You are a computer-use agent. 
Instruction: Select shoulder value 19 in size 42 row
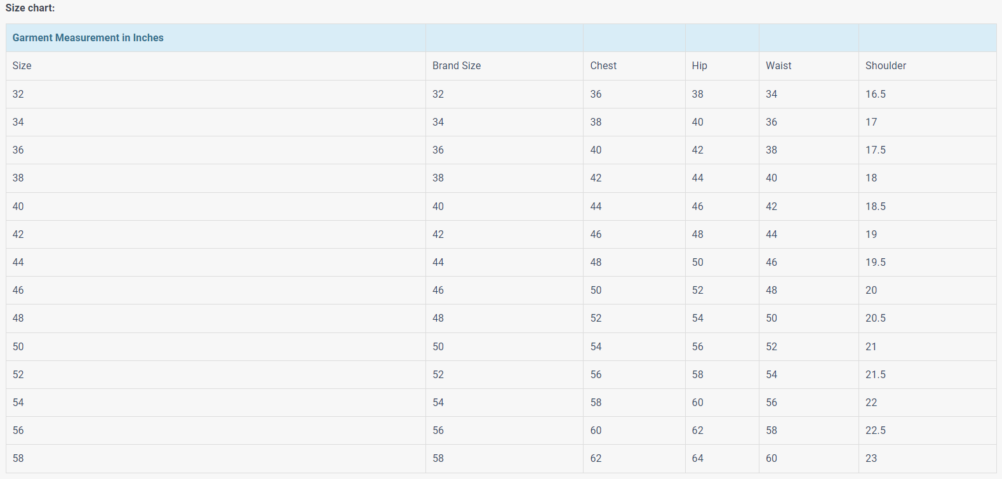click(x=871, y=235)
